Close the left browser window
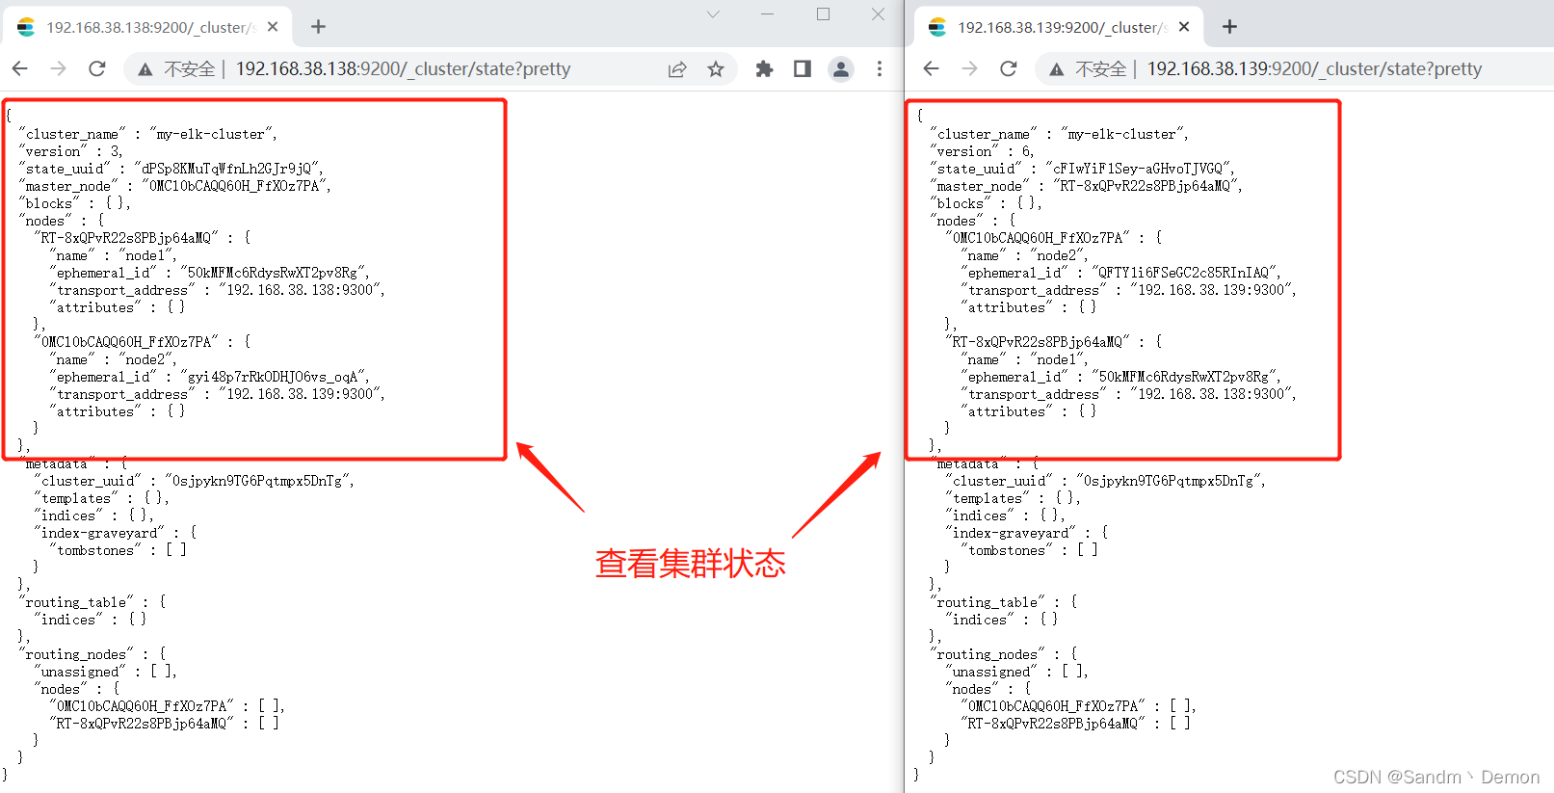Screen dimensions: 1554x793 pyautogui.click(x=878, y=14)
